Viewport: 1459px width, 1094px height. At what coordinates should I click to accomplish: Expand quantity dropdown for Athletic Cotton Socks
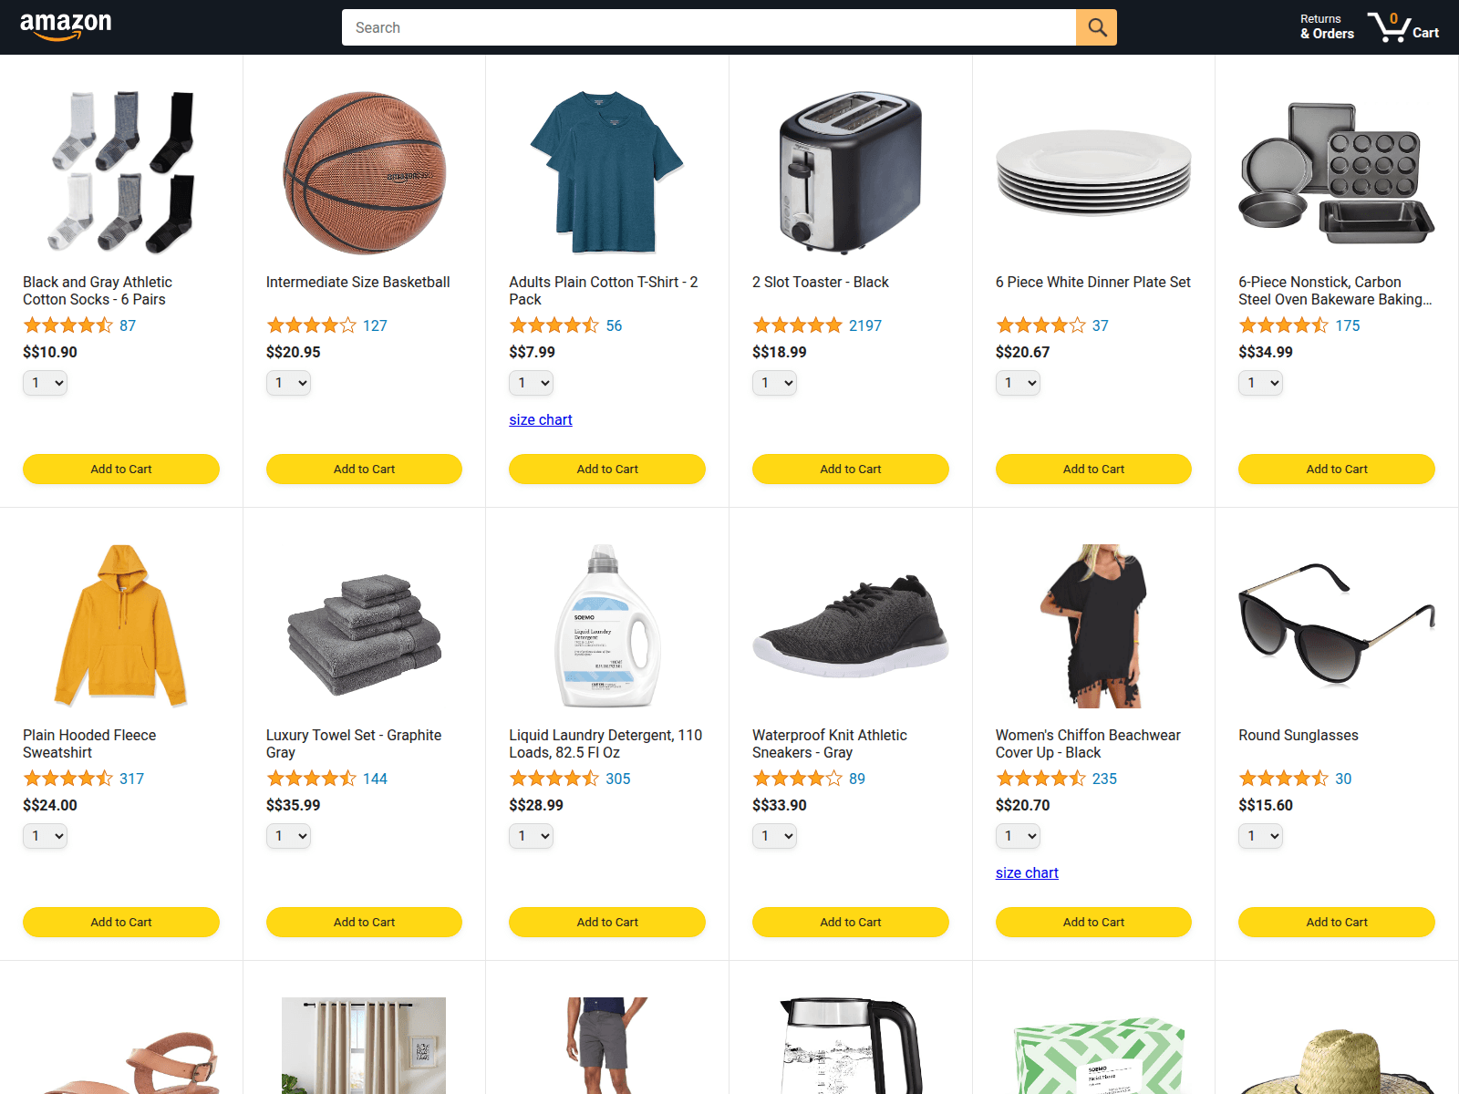pyautogui.click(x=45, y=383)
